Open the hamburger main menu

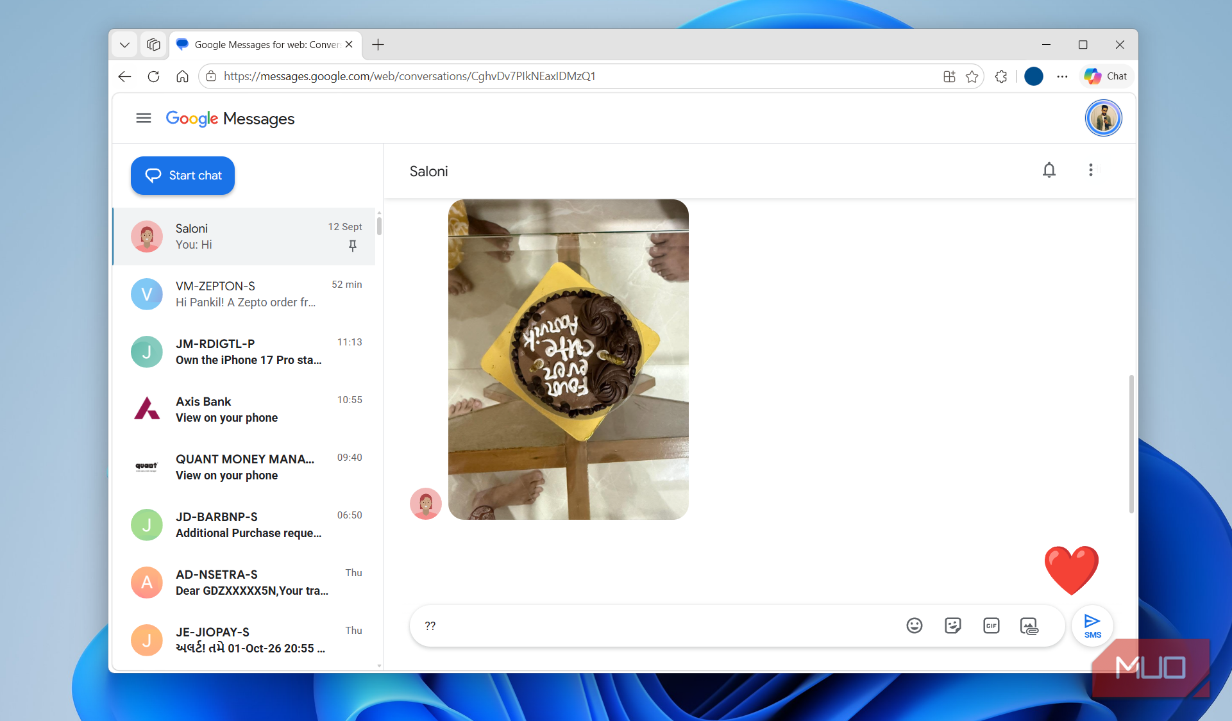[144, 119]
